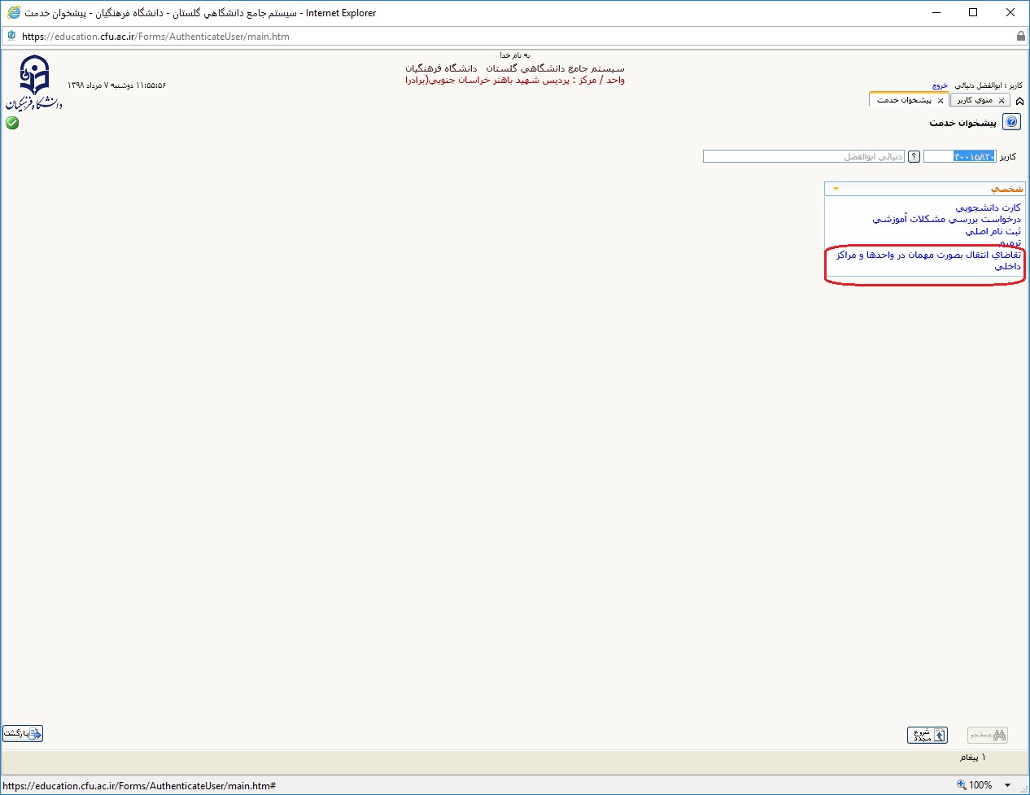Click the 100% zoom magnifier control

[975, 785]
